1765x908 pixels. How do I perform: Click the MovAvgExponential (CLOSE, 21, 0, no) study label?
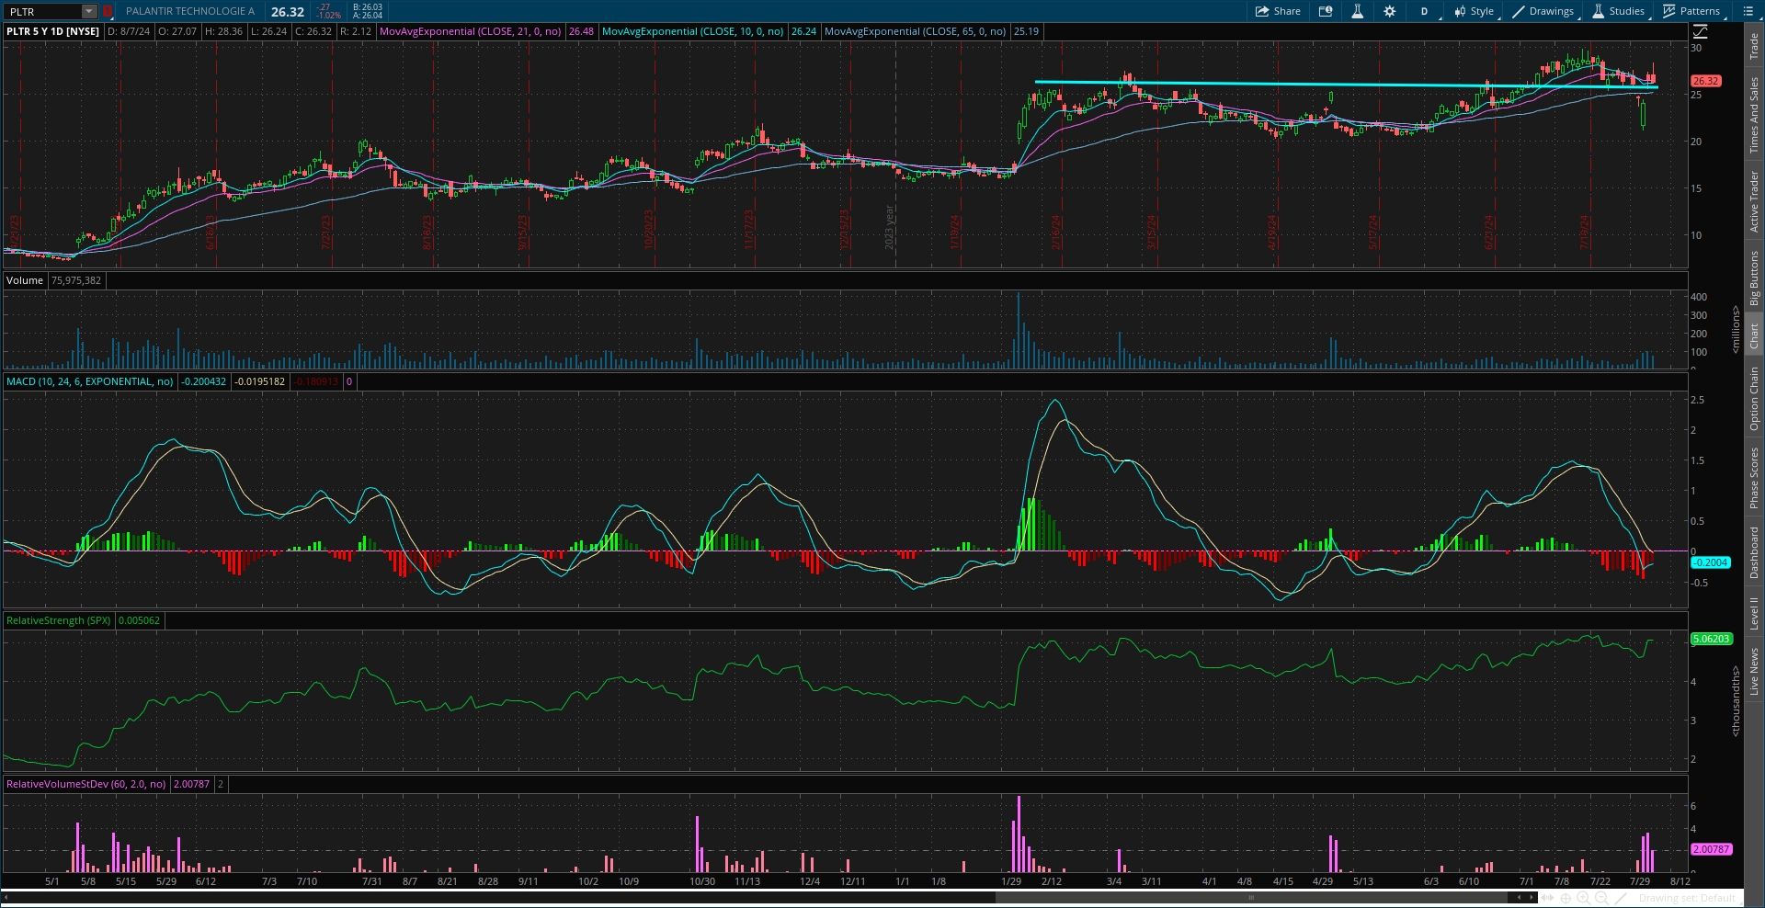(x=470, y=31)
